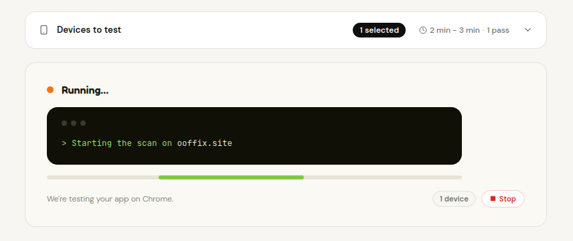The width and height of the screenshot is (573, 241).
Task: Click the terminal window dots
Action: coord(74,123)
